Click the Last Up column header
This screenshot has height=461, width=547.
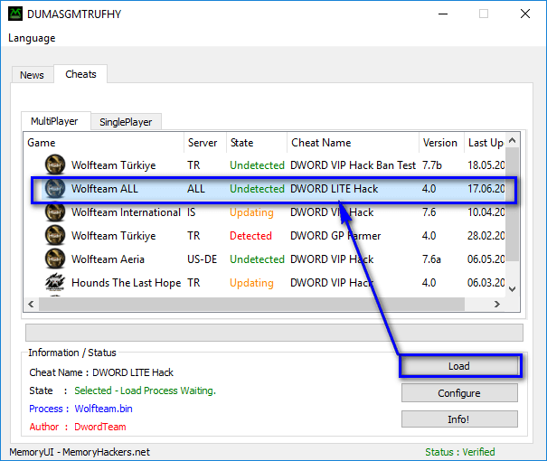coord(485,143)
